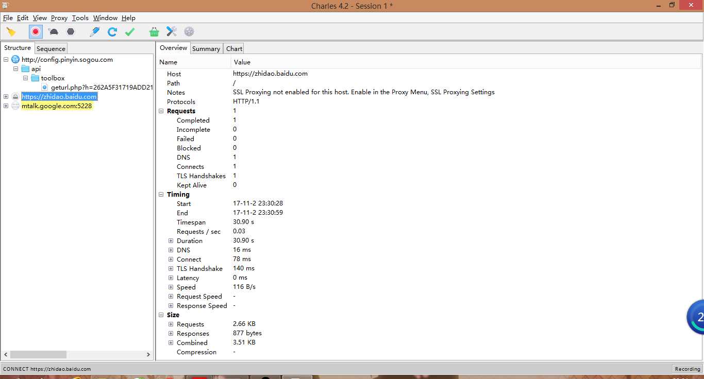
Task: Collapse the config.pinyin.sogou.com tree node
Action: [x=6, y=59]
